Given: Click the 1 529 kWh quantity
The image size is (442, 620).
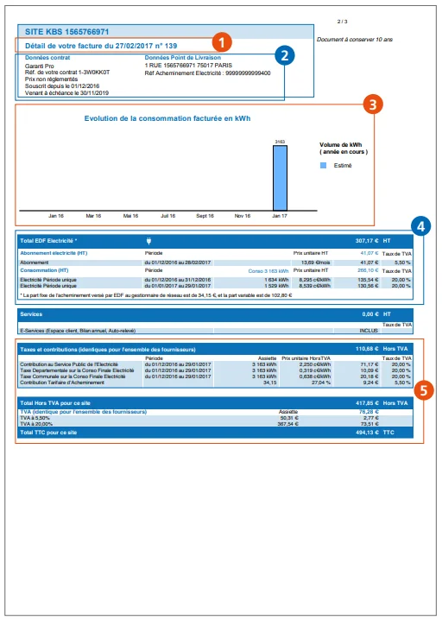Looking at the screenshot, I should 277,286.
